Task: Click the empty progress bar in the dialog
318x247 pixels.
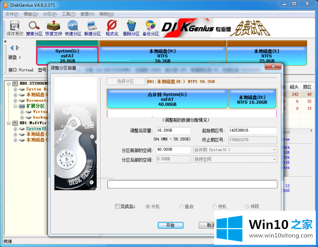Action: (x=192, y=184)
